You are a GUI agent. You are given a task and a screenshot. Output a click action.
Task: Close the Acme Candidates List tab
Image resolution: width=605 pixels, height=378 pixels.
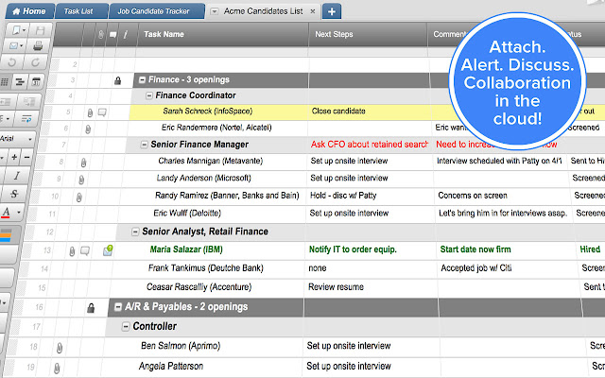(313, 11)
